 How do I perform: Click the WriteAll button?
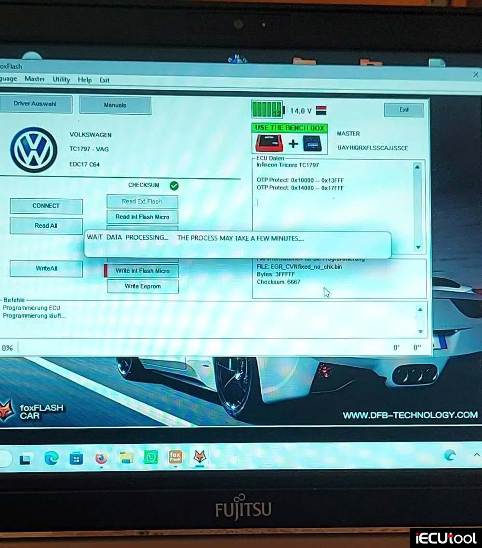coord(46,268)
